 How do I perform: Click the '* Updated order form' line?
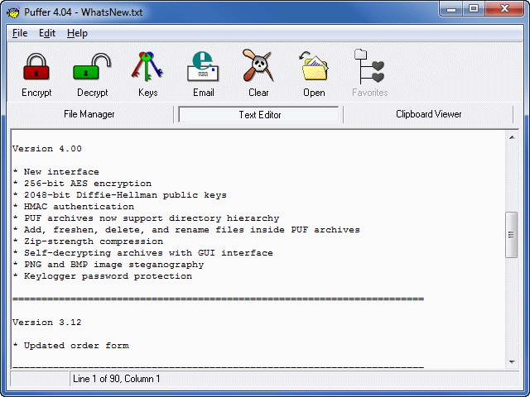point(70,346)
